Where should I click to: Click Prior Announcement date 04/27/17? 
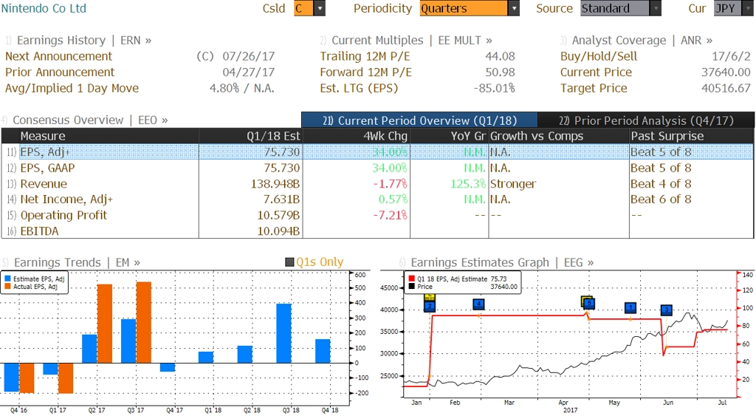[x=248, y=72]
